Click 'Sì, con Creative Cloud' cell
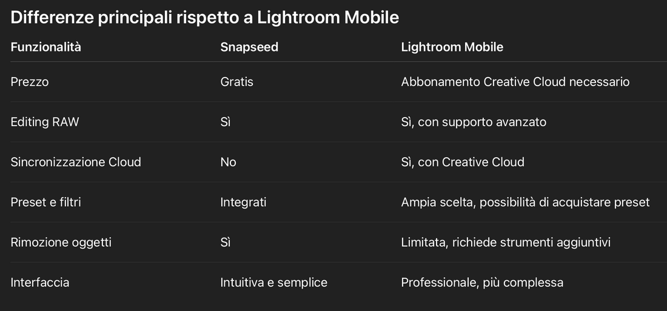Viewport: 667px width, 311px height. [x=463, y=162]
